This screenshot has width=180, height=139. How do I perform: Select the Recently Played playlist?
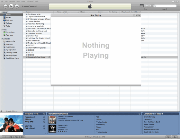[11, 56]
